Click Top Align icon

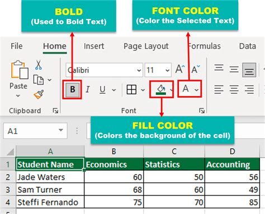[219, 68]
